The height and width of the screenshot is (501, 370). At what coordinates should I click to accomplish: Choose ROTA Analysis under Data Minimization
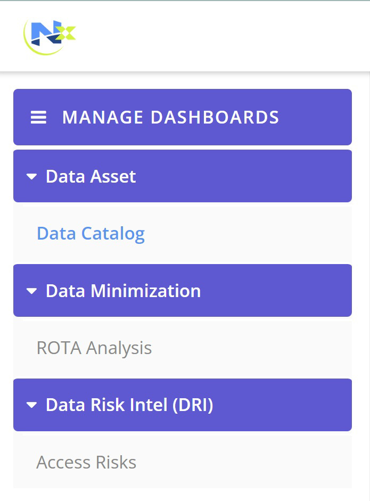(94, 348)
